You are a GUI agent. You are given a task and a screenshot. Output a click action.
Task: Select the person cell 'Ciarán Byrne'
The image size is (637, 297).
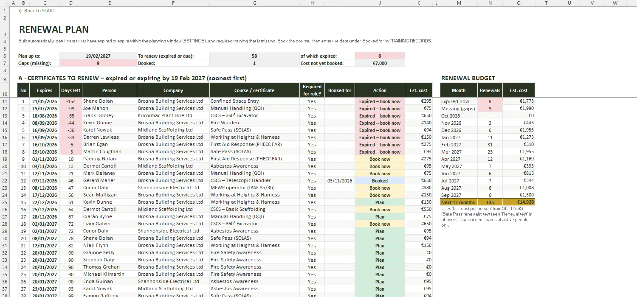[110, 216]
